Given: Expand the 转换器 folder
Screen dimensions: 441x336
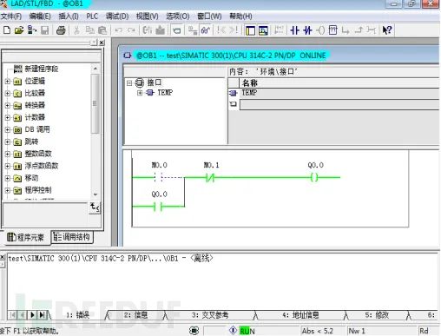Looking at the screenshot, I should click(x=8, y=105).
